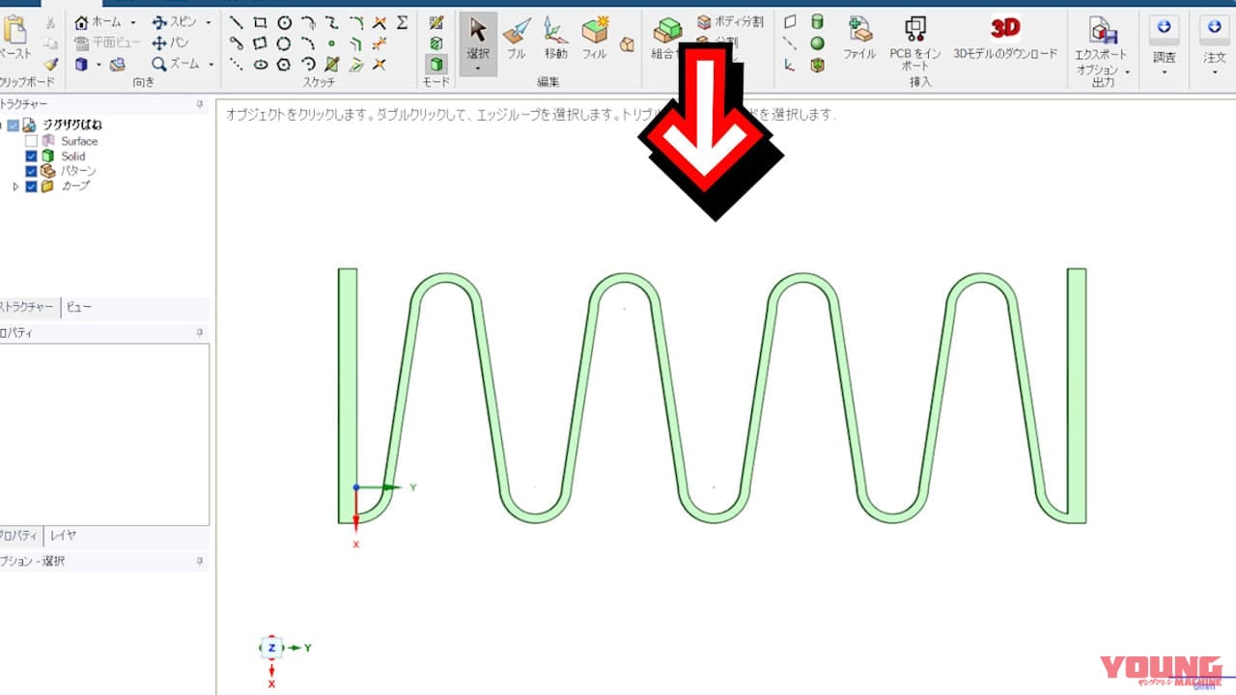Click the Line sketch tool icon
Screen dimensions: 1236x695
pos(237,22)
